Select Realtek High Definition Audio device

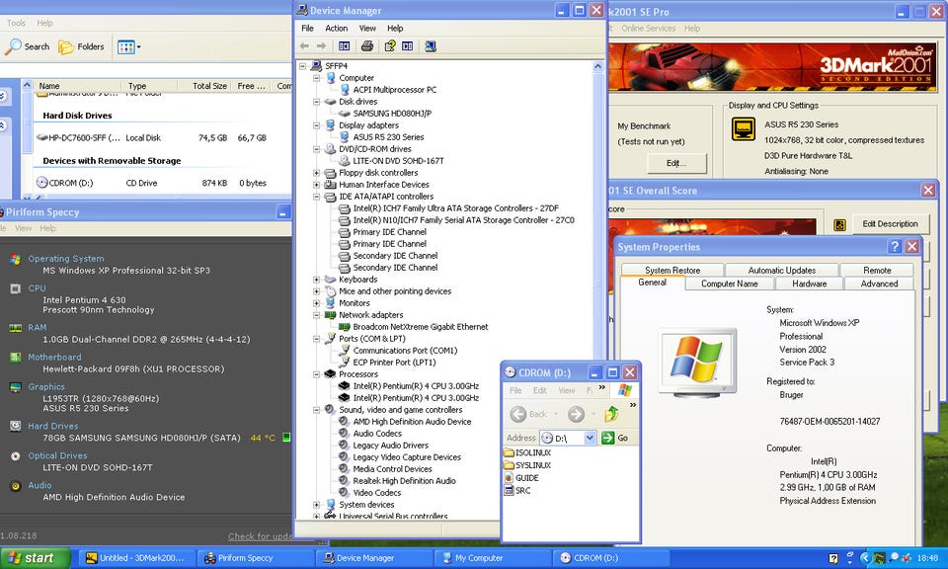pyautogui.click(x=405, y=481)
